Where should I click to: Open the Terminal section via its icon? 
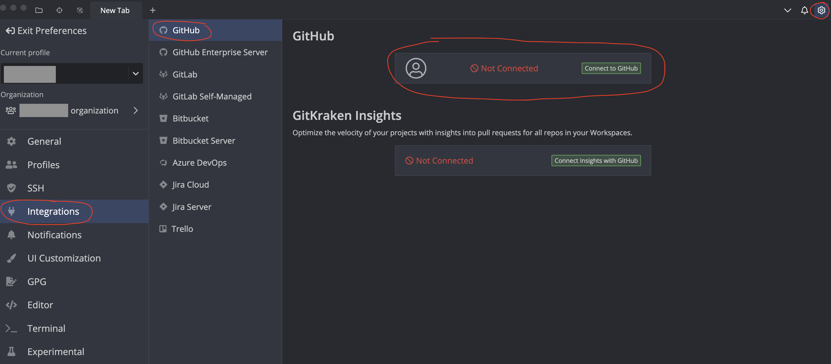12,328
